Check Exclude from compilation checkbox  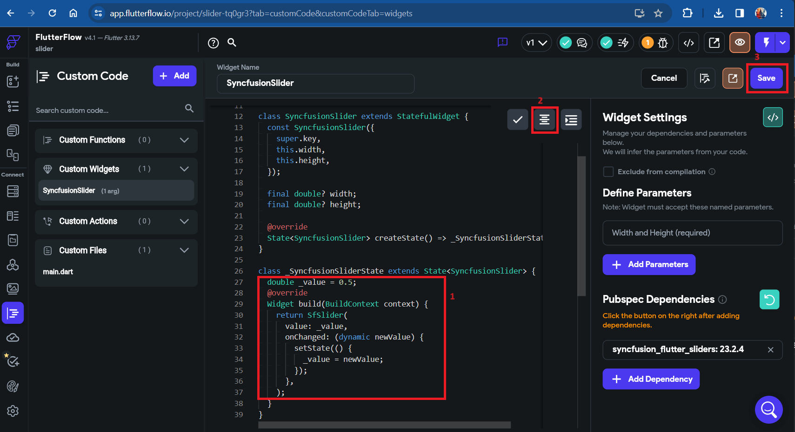[608, 172]
